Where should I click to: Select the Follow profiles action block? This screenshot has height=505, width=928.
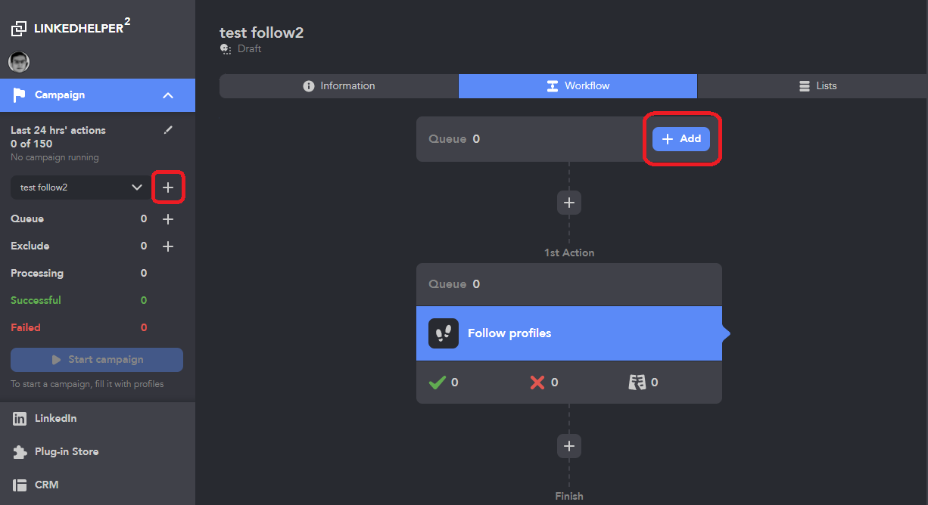(x=569, y=333)
